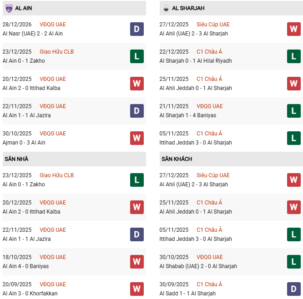The image size is (303, 299).
Task: Open VĐQG UAE link dated 18/10/2025
Action: [53, 257]
